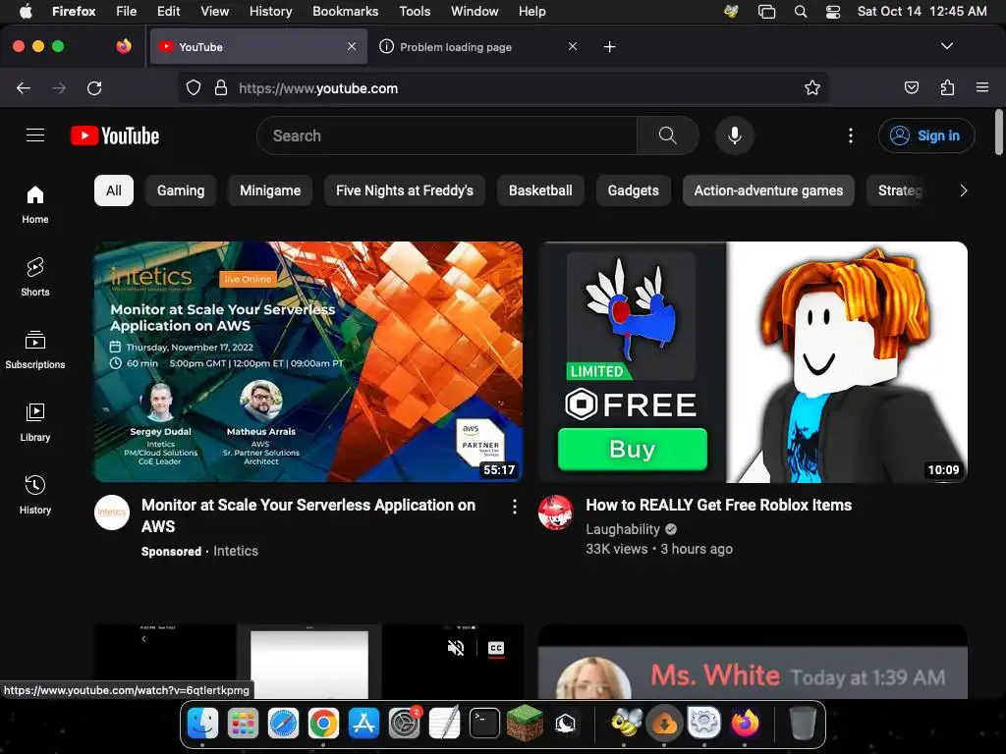This screenshot has width=1006, height=754.
Task: Click the YouTube search field
Action: (x=447, y=135)
